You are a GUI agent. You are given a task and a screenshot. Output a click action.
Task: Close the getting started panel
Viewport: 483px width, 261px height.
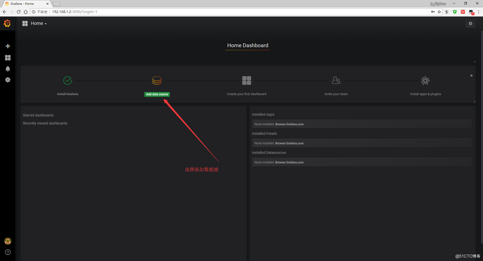[471, 76]
